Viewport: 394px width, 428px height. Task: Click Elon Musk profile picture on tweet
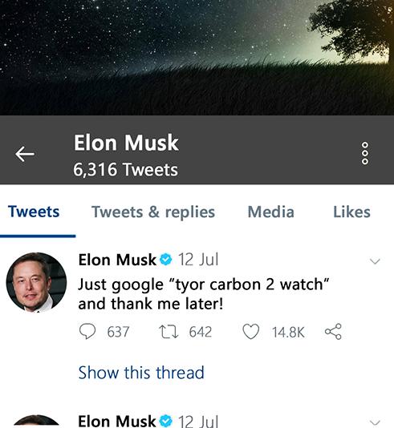[x=36, y=282]
